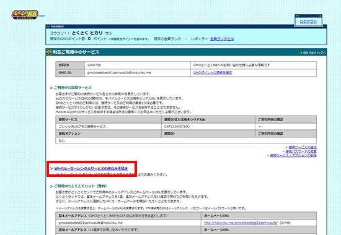Screen dimensions: 341x235
Task: Open Wi-Fiルーターレンタルサービスの申込み手続き link
Action: point(91,168)
